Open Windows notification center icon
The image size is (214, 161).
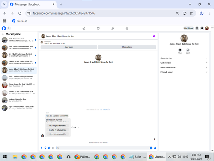pyautogui.click(x=208, y=157)
